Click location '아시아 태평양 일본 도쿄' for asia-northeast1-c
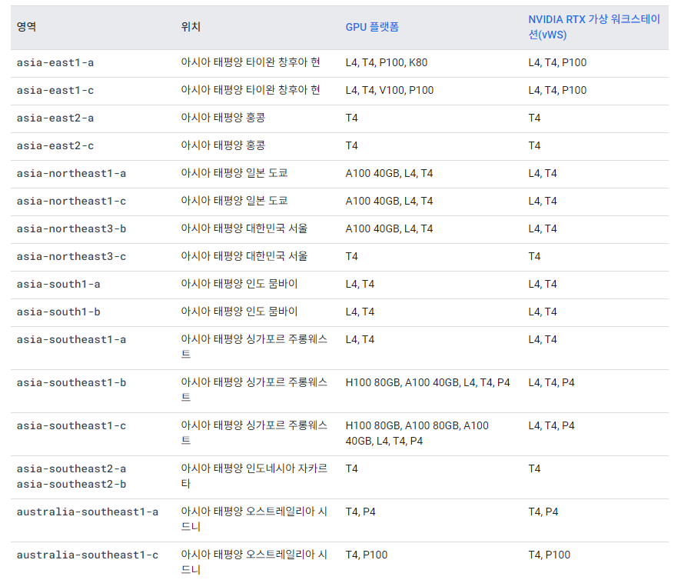The height and width of the screenshot is (580, 681). (234, 201)
